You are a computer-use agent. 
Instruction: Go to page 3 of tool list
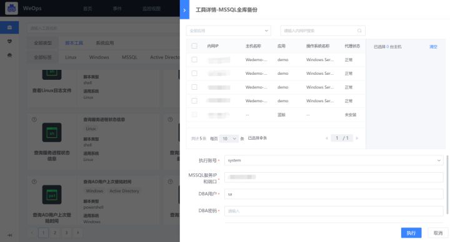(66, 233)
